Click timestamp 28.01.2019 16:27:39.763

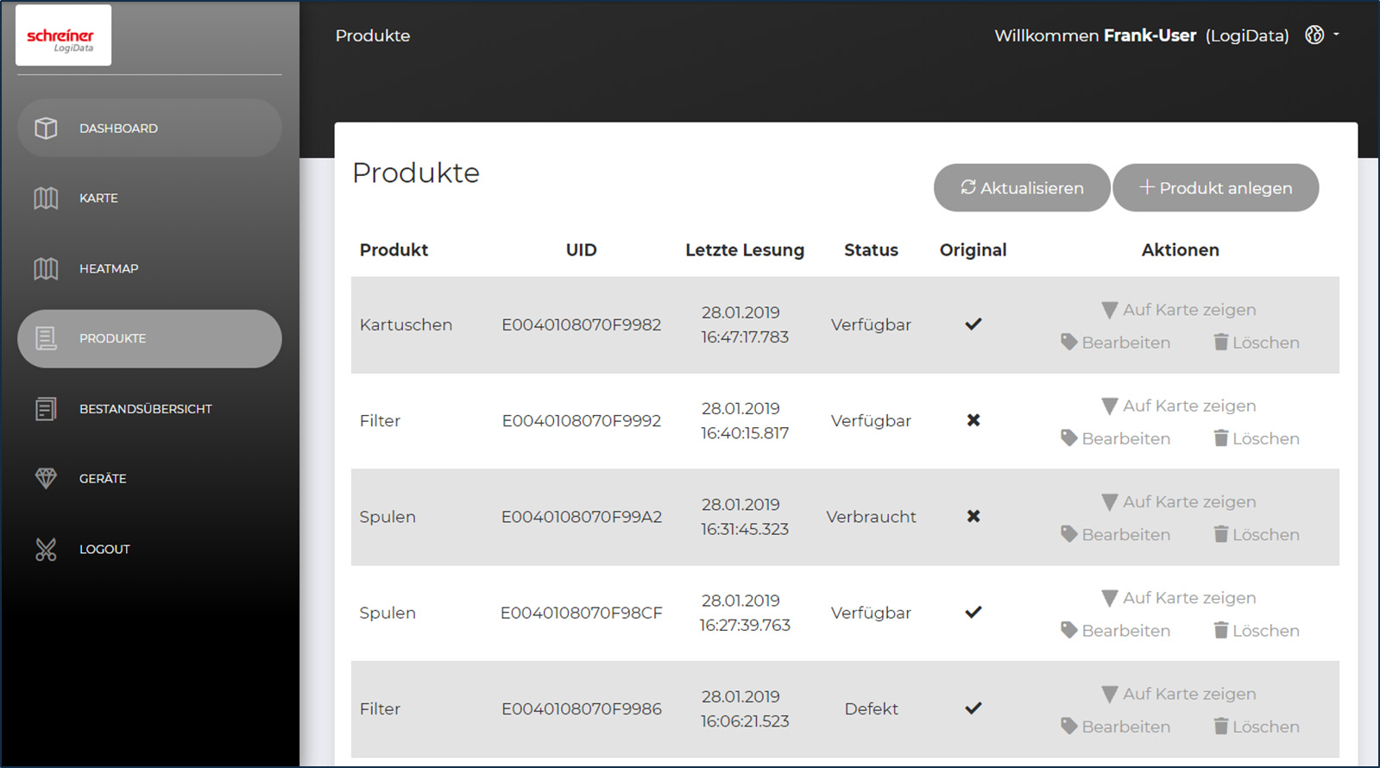(x=745, y=613)
